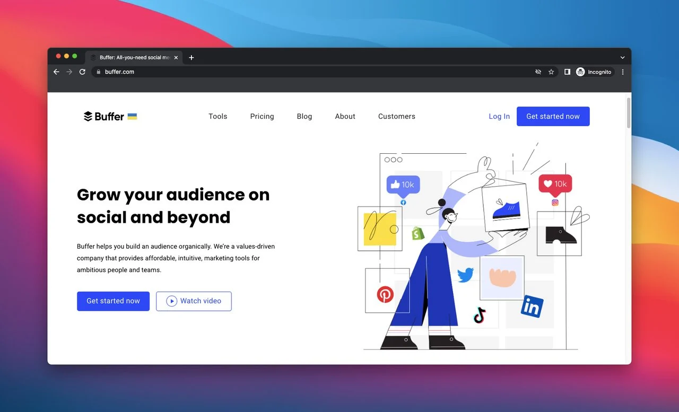
Task: Close the Buffer browser tab
Action: 176,58
